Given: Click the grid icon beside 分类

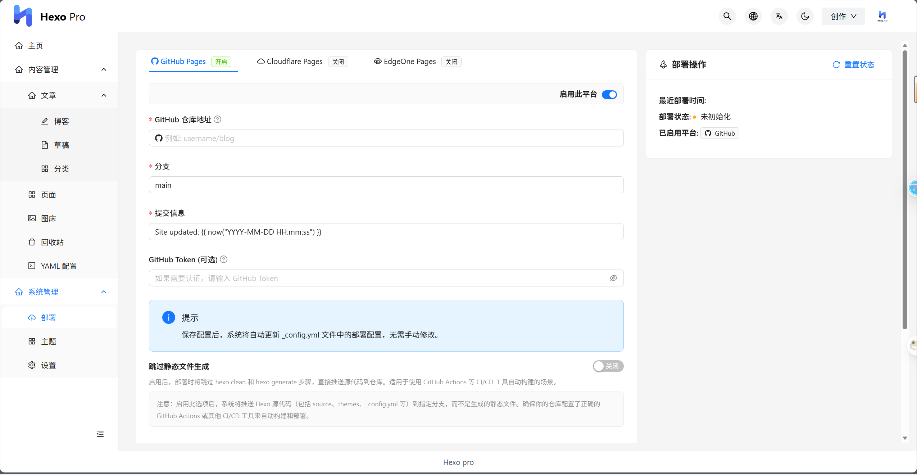Looking at the screenshot, I should [x=45, y=169].
